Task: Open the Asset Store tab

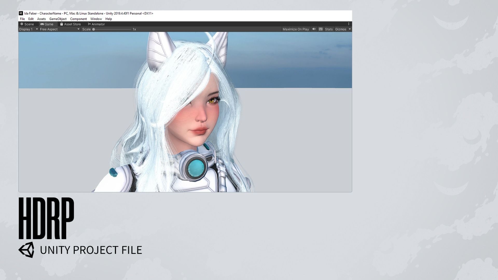Action: tap(70, 24)
